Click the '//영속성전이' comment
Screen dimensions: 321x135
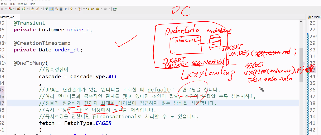pos(54,70)
